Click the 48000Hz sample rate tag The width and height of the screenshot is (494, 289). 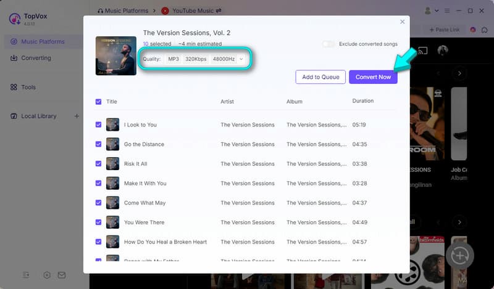pos(224,59)
